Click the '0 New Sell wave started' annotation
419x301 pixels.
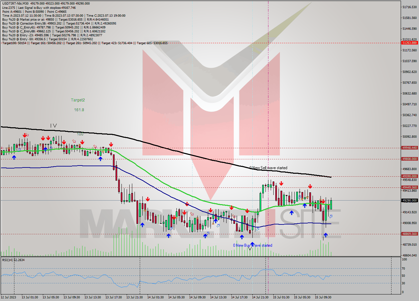pos(268,168)
